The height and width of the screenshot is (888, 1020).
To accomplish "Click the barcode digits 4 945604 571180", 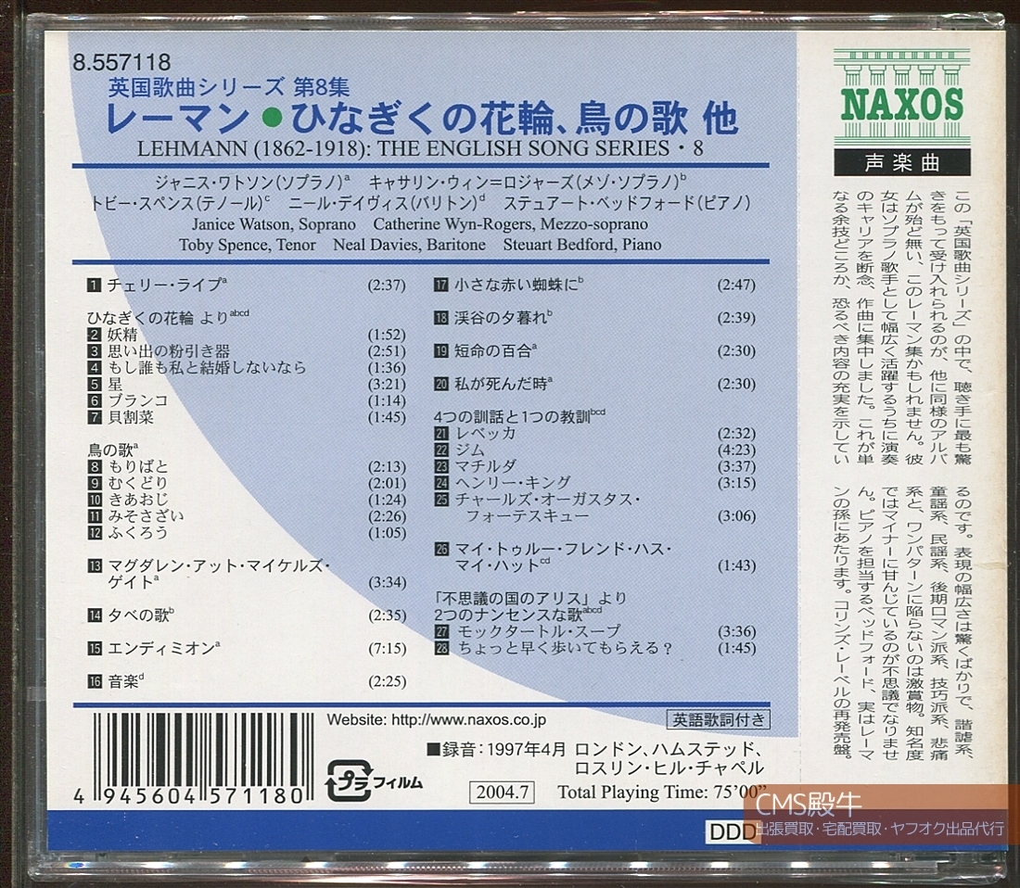I will coord(187,796).
